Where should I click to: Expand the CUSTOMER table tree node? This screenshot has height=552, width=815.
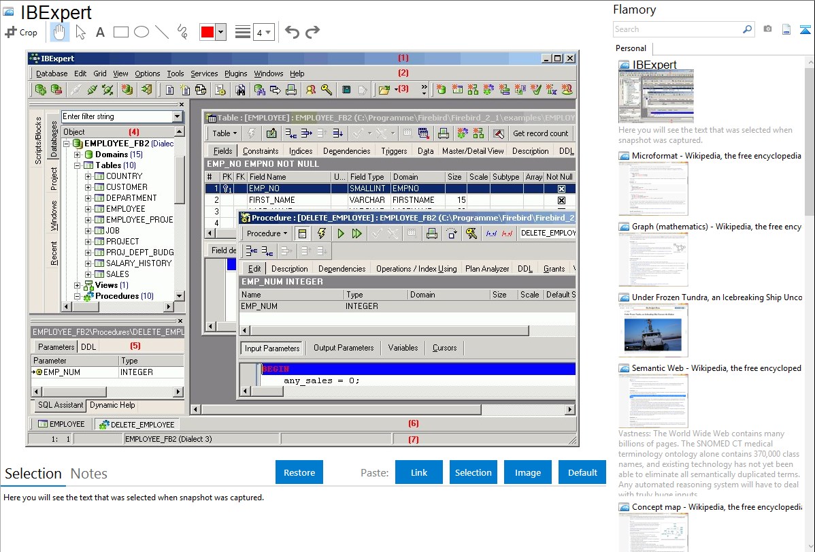pyautogui.click(x=88, y=187)
